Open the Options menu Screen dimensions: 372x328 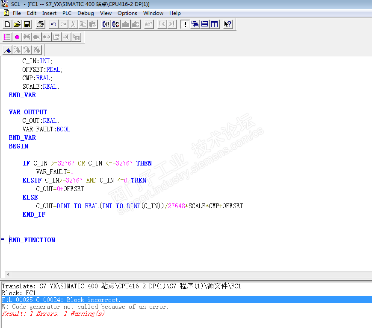point(127,13)
